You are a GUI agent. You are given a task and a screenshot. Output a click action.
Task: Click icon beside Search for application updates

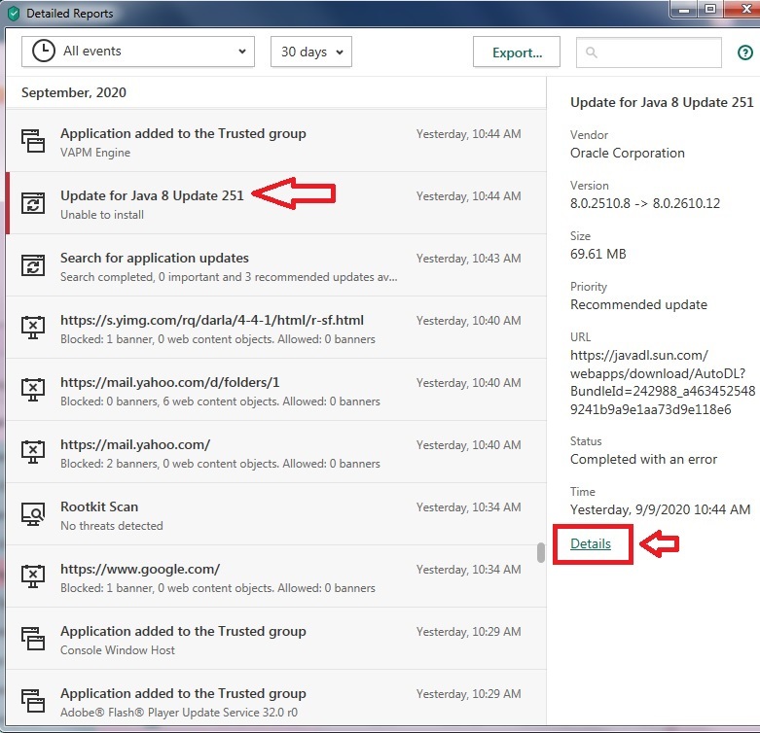pyautogui.click(x=33, y=265)
